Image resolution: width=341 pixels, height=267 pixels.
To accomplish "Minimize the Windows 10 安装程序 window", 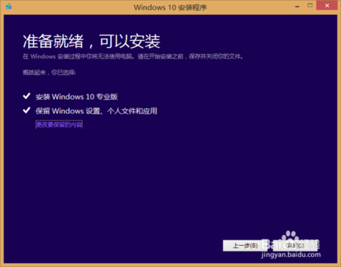I will 297,7.
